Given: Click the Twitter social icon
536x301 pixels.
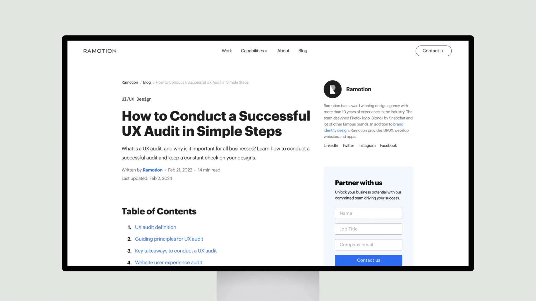Looking at the screenshot, I should click(348, 145).
